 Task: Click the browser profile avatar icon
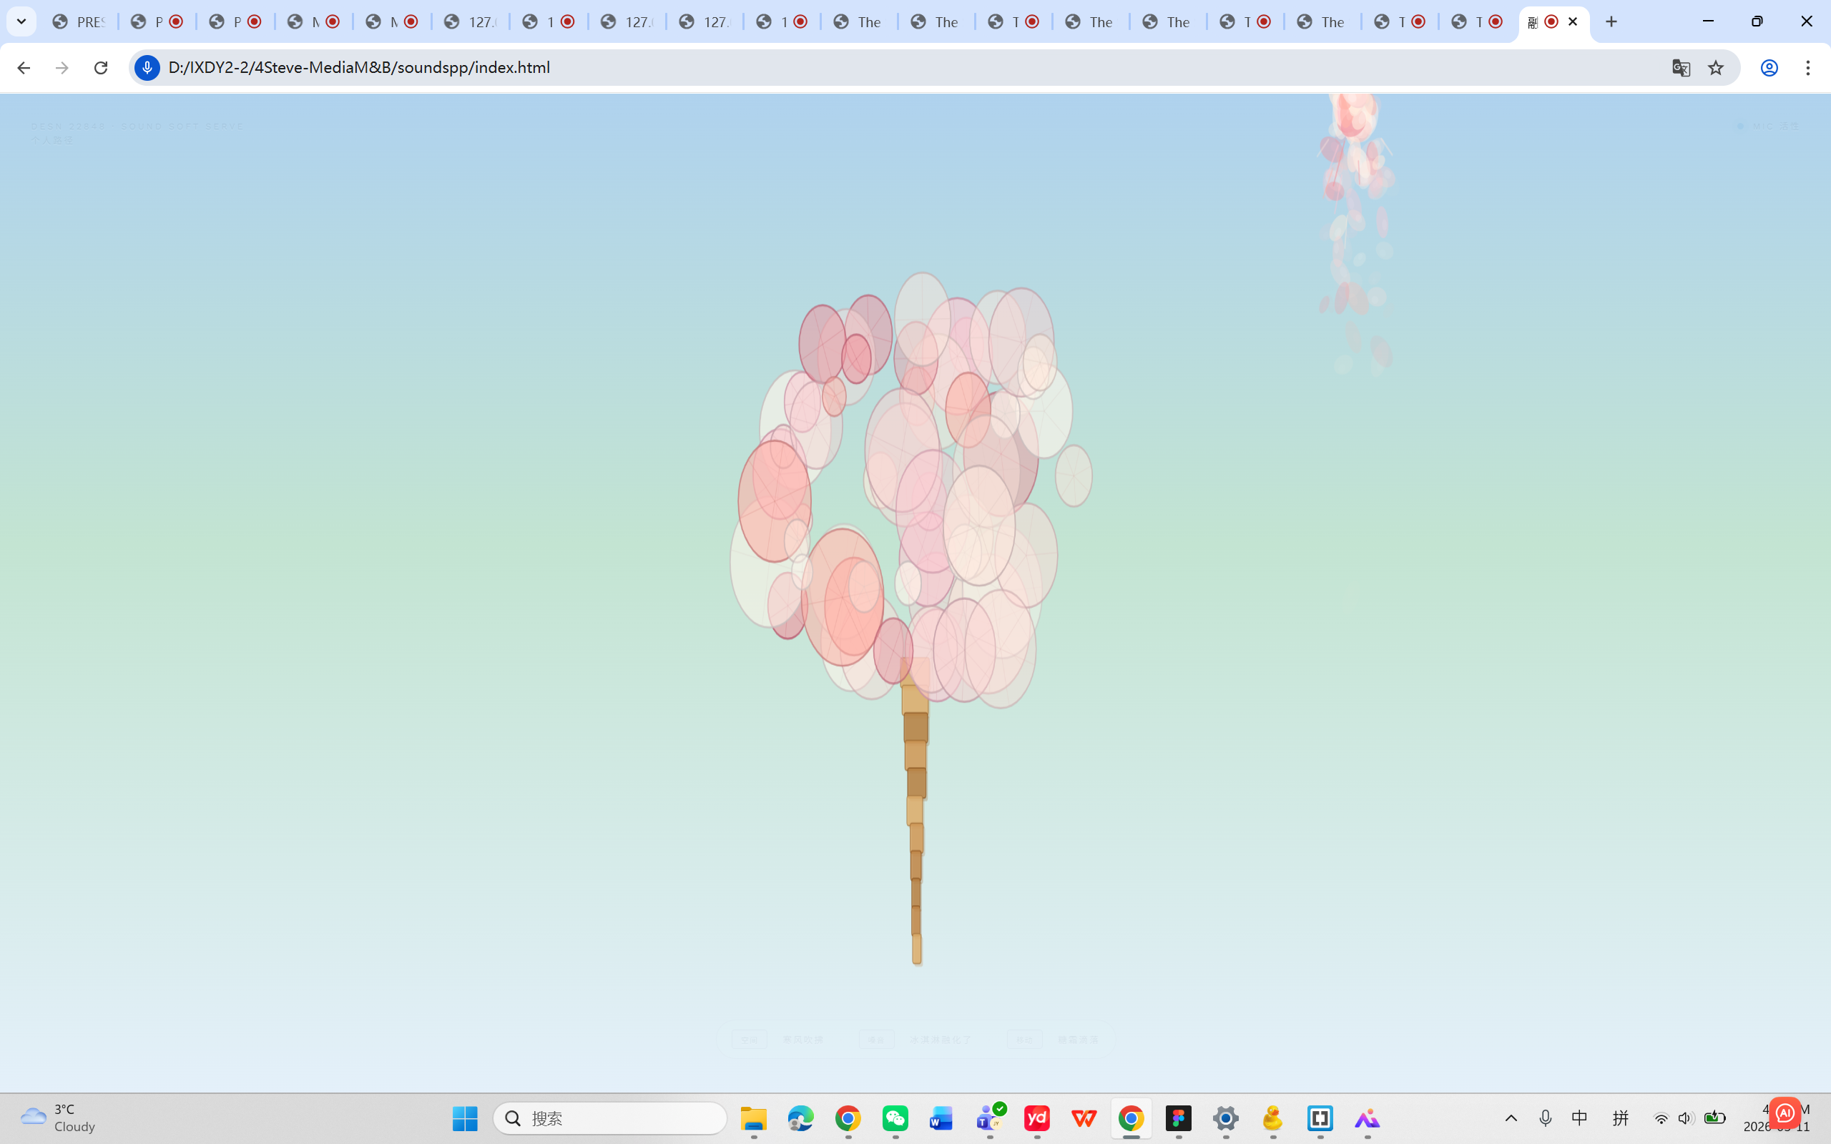[1768, 67]
